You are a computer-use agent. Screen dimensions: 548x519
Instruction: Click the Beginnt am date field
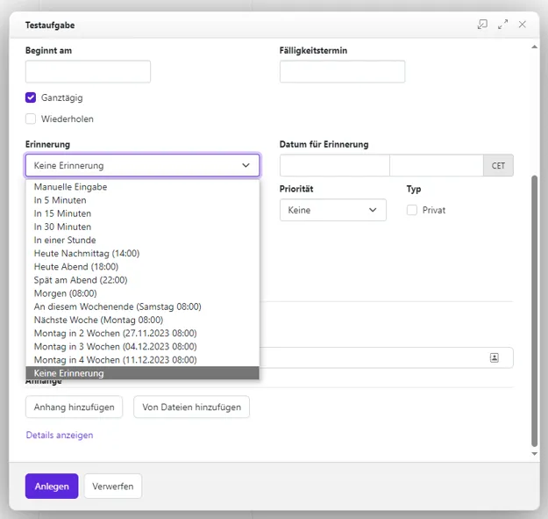click(x=88, y=71)
